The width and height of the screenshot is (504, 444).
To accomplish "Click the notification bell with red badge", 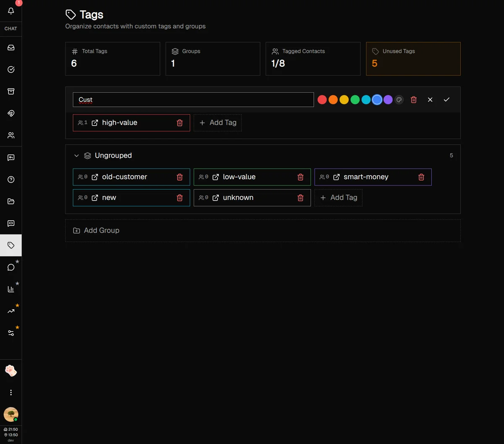I will pos(10,11).
